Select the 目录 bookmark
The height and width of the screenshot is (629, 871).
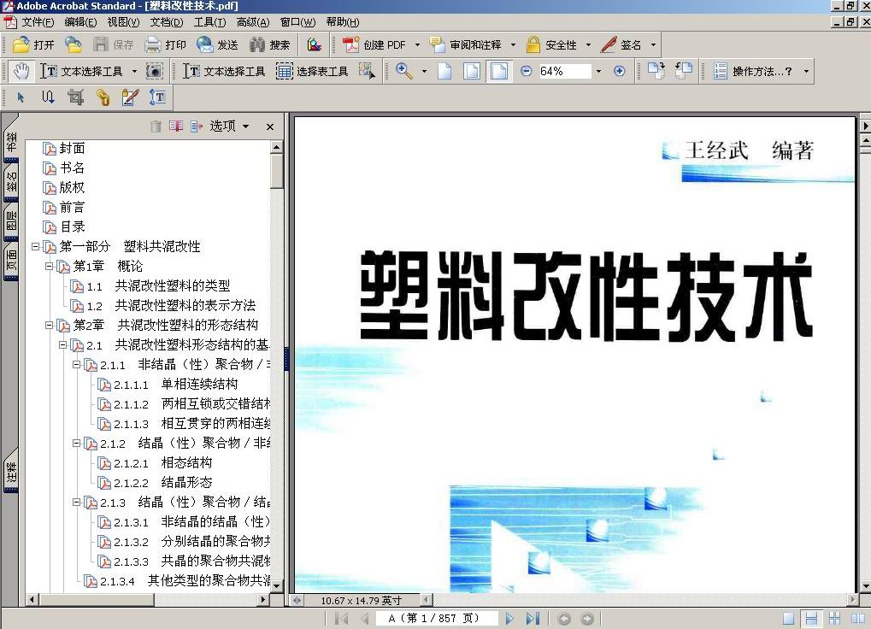tap(72, 227)
